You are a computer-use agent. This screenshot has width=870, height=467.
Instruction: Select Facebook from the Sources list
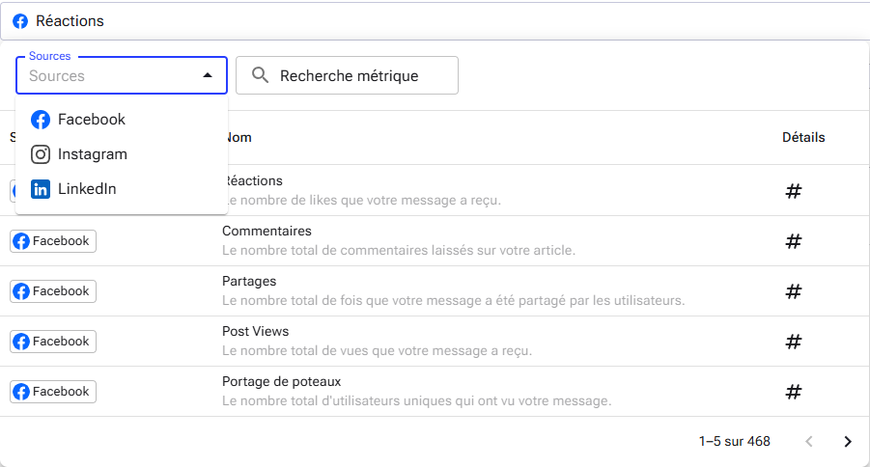coord(92,120)
